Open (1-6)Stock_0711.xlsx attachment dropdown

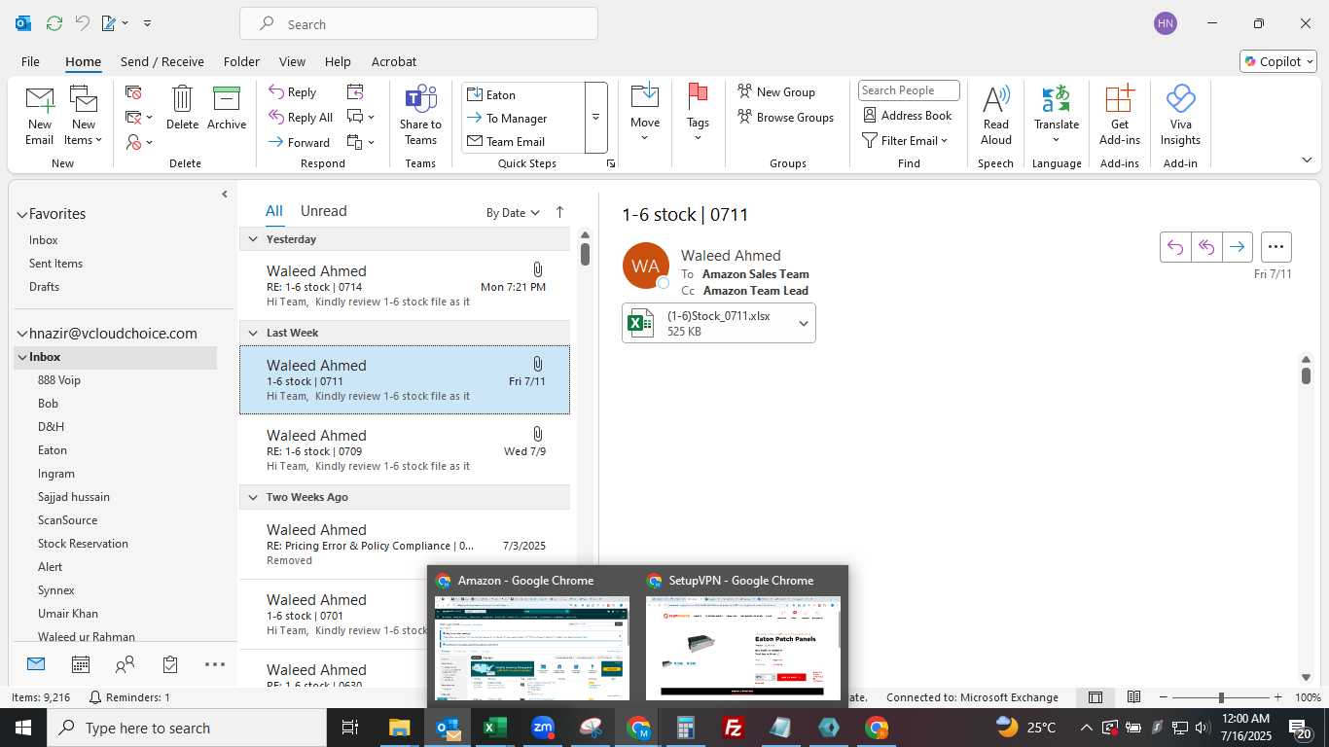804,324
